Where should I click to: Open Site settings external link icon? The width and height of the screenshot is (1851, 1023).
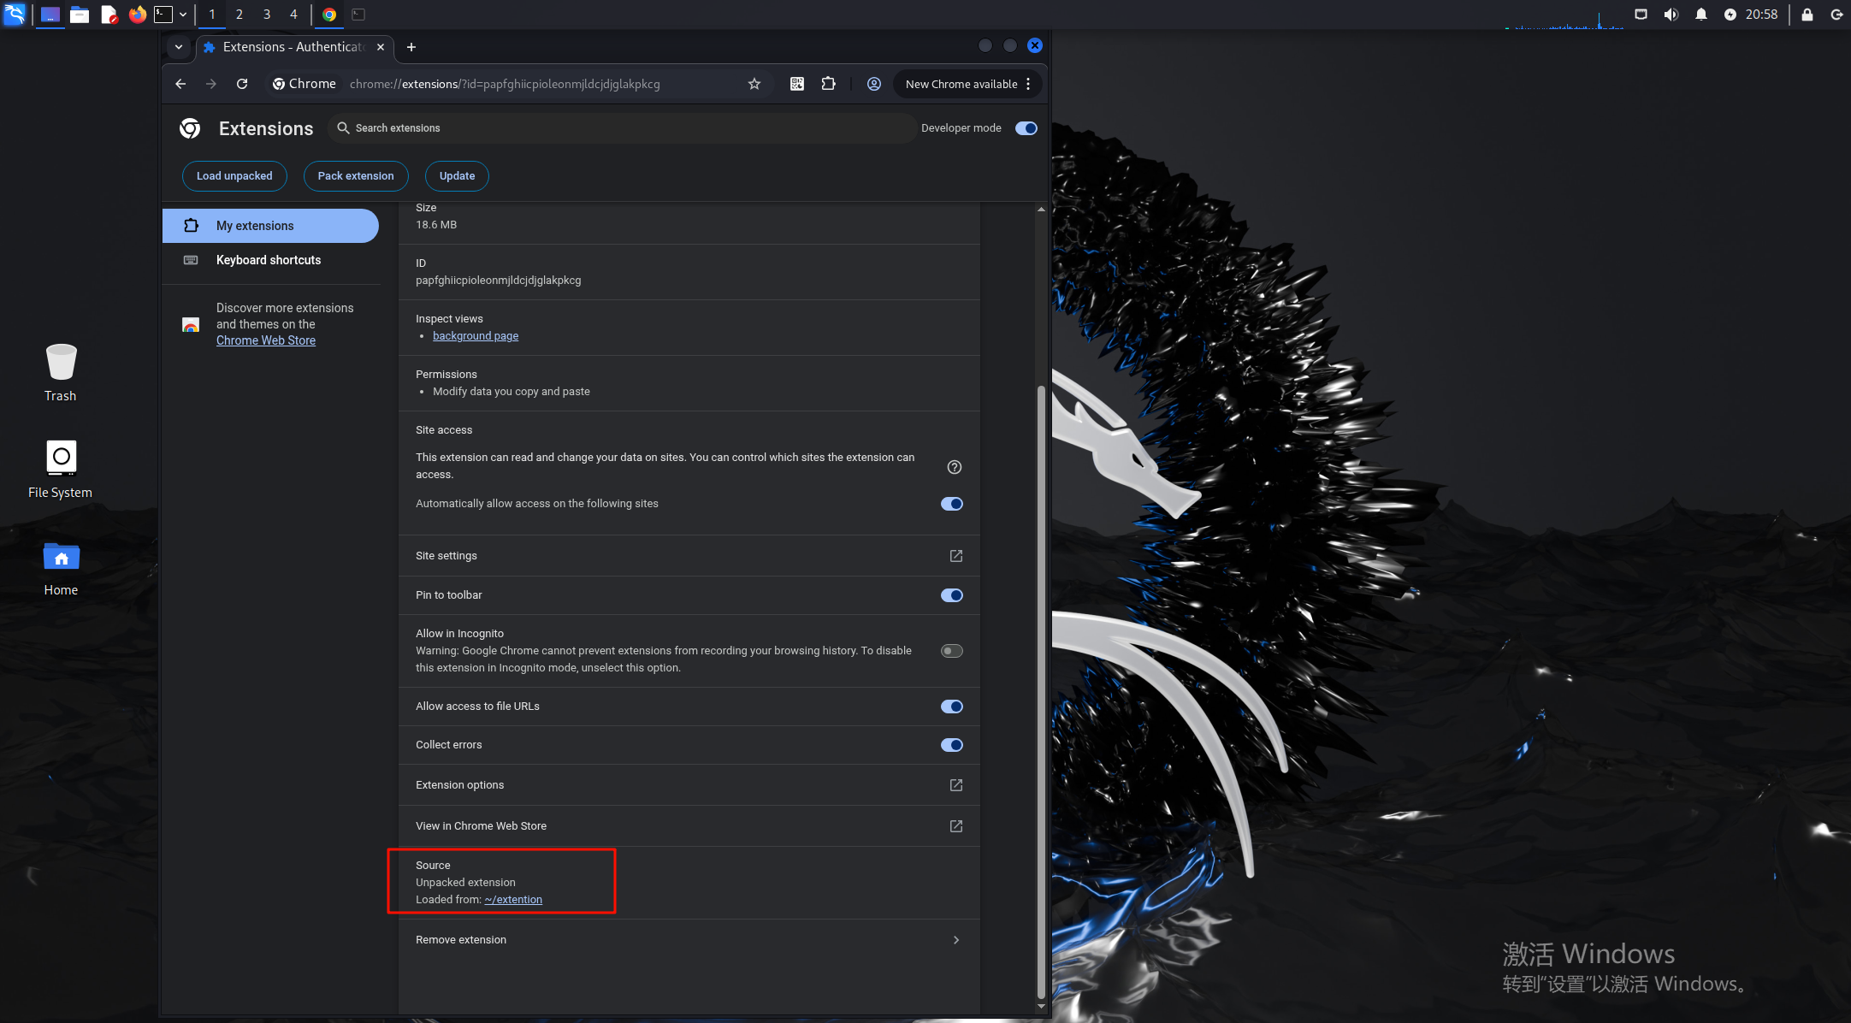click(x=955, y=556)
